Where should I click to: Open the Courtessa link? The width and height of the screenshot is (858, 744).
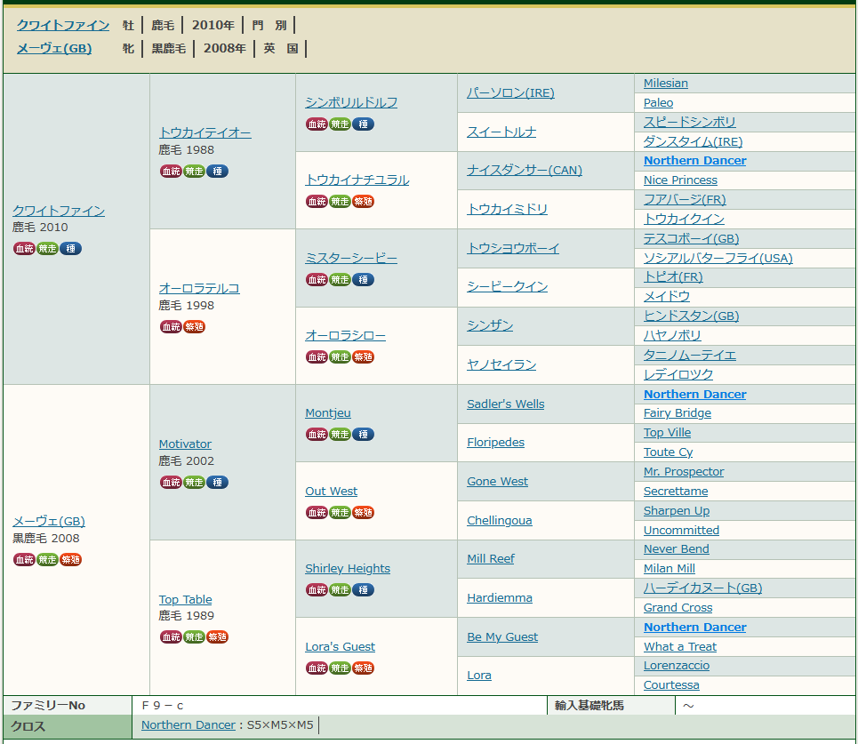(x=671, y=685)
